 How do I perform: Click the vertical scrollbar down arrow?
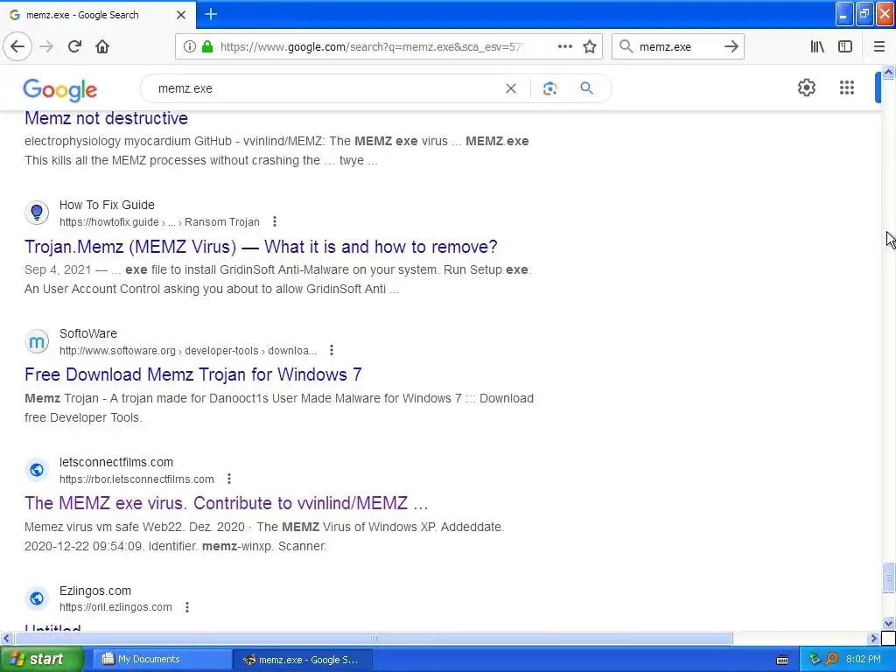888,623
